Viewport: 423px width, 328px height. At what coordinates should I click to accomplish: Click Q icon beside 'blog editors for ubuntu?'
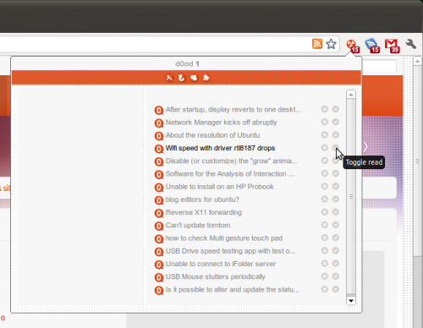click(x=159, y=200)
